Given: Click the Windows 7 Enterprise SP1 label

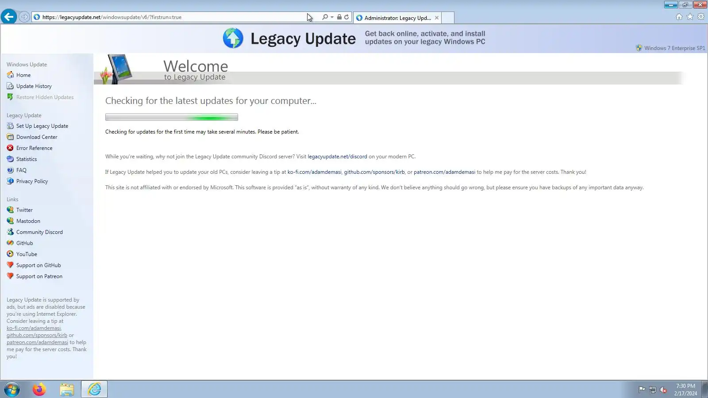Looking at the screenshot, I should [674, 48].
